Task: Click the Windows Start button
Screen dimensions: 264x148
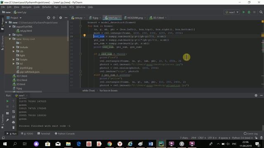Action: pos(5,144)
